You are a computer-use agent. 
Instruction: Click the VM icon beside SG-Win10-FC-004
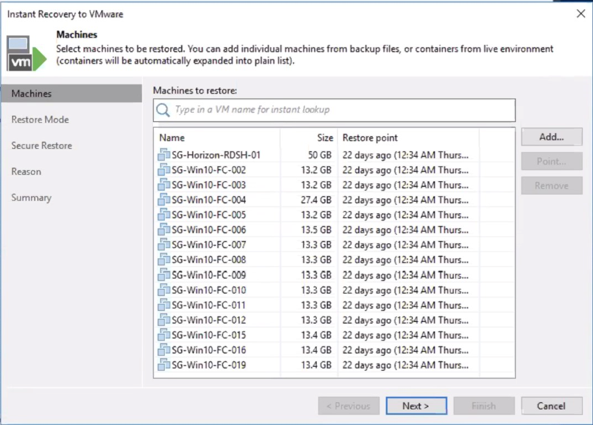coord(164,199)
